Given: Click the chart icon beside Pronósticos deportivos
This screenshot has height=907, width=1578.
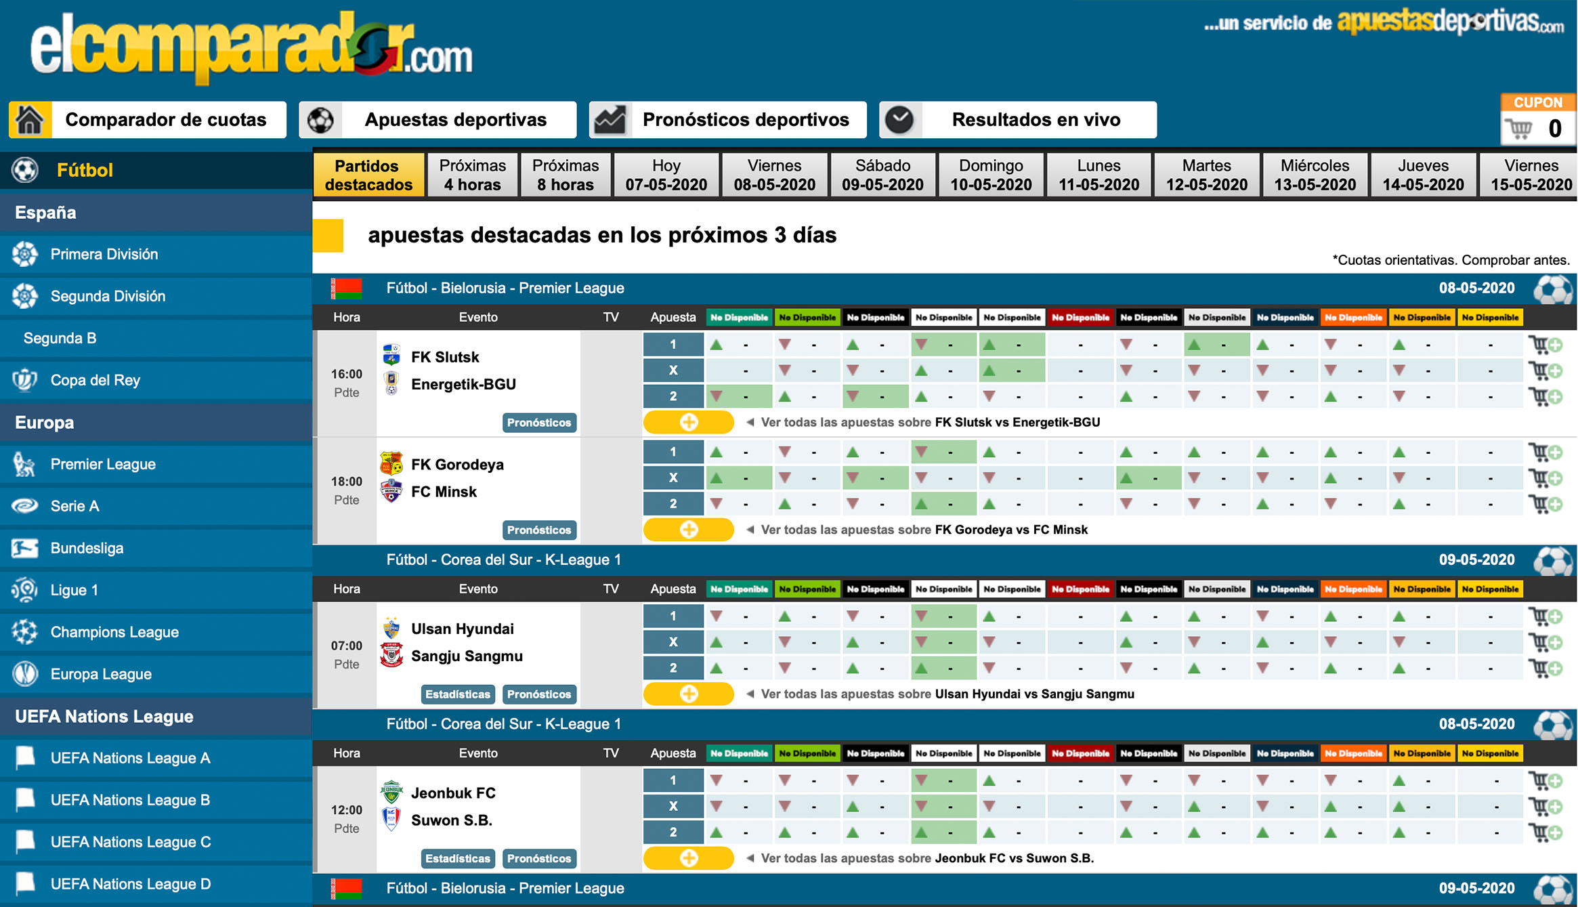Looking at the screenshot, I should click(x=610, y=120).
